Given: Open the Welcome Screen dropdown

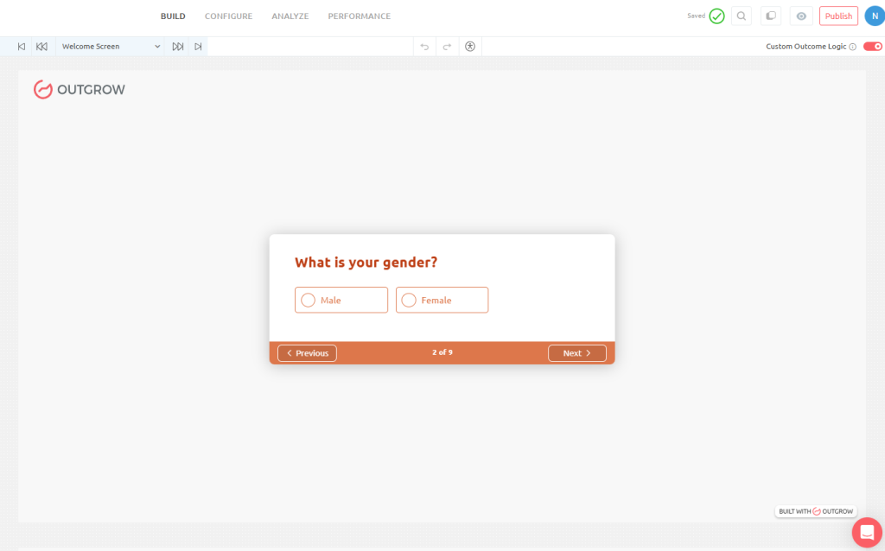Looking at the screenshot, I should coord(111,47).
